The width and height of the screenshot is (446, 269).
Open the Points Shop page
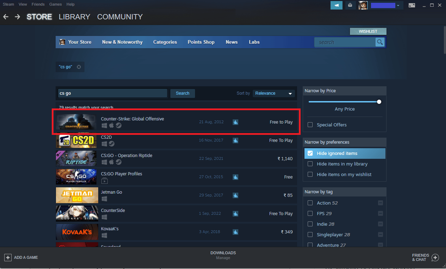pyautogui.click(x=201, y=42)
